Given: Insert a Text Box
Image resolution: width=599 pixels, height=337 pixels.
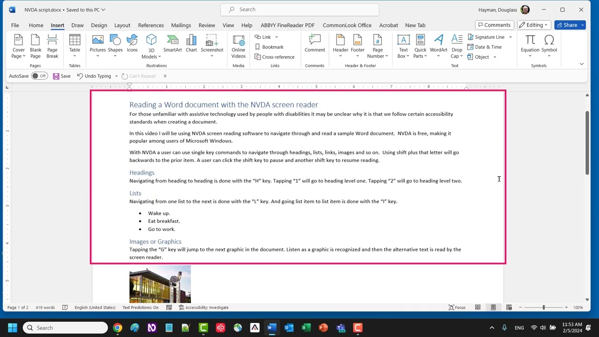Looking at the screenshot, I should pos(403,46).
